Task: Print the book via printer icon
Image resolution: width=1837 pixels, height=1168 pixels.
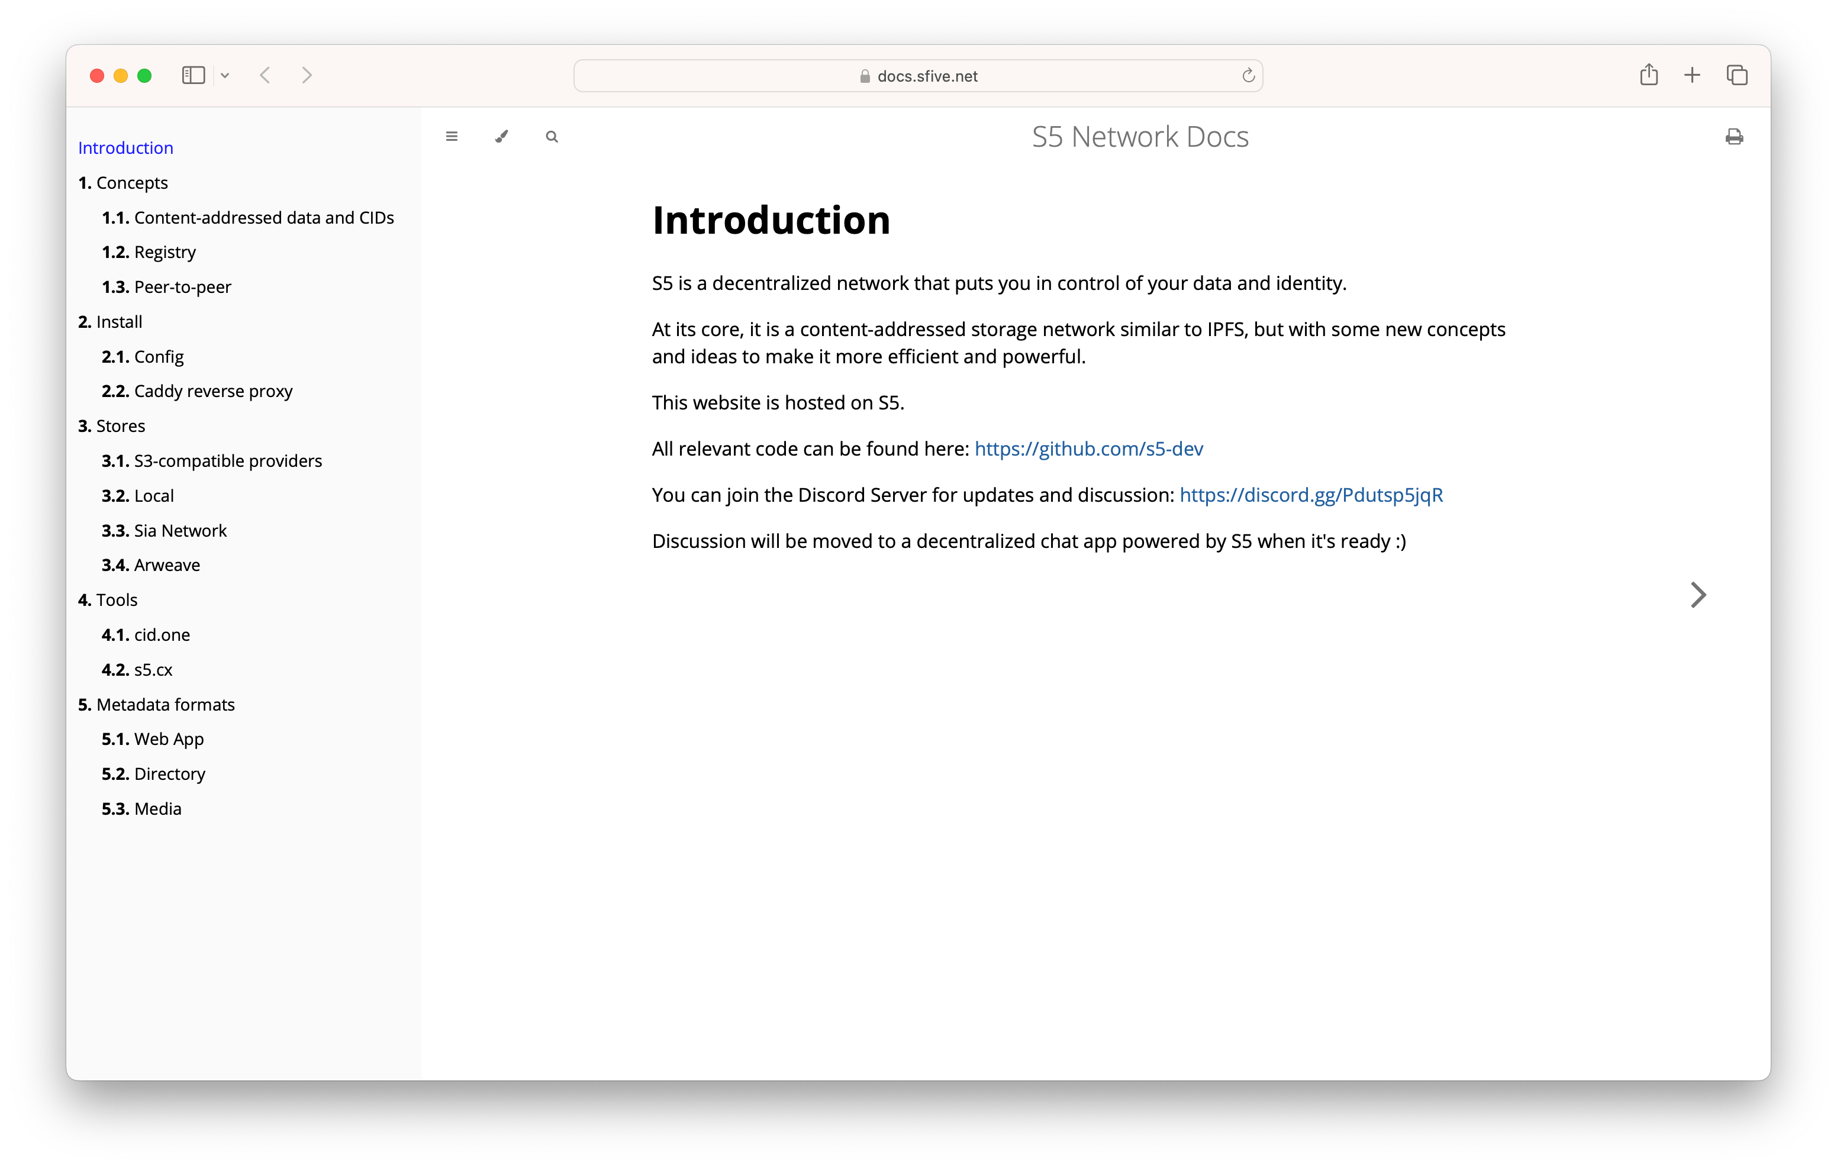Action: (x=1734, y=137)
